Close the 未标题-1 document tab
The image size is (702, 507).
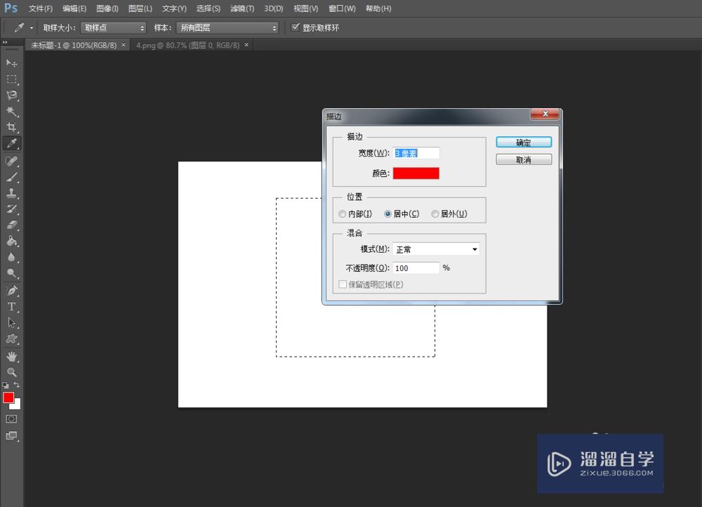pos(124,45)
